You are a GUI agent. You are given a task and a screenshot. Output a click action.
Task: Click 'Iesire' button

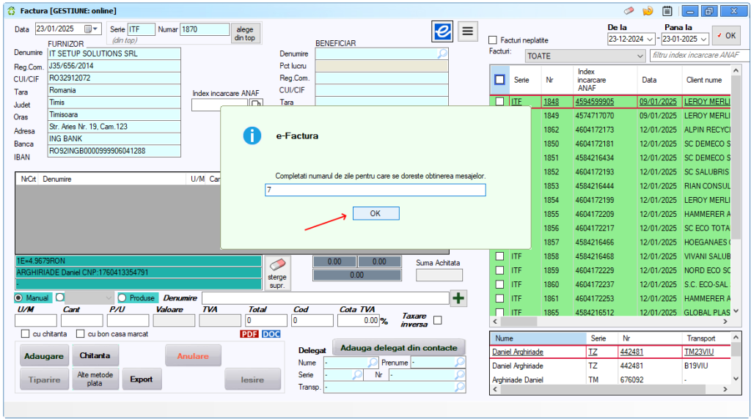[x=252, y=379]
